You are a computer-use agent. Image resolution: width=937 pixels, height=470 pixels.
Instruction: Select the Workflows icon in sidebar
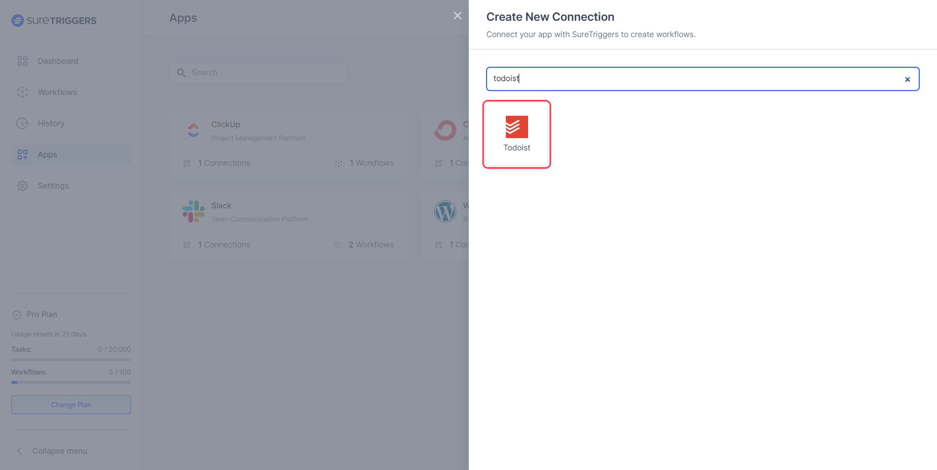(22, 92)
